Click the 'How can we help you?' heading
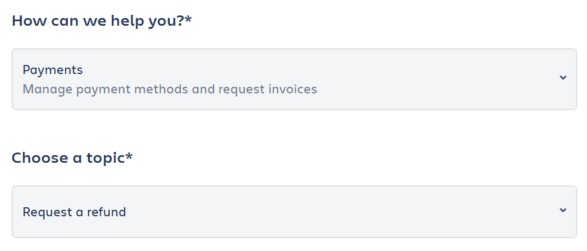Screen dimensions: 587x251 pos(101,21)
